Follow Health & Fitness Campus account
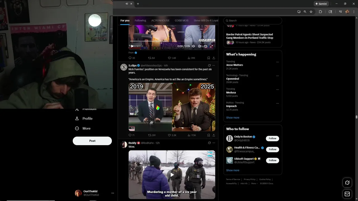 [x=272, y=149]
